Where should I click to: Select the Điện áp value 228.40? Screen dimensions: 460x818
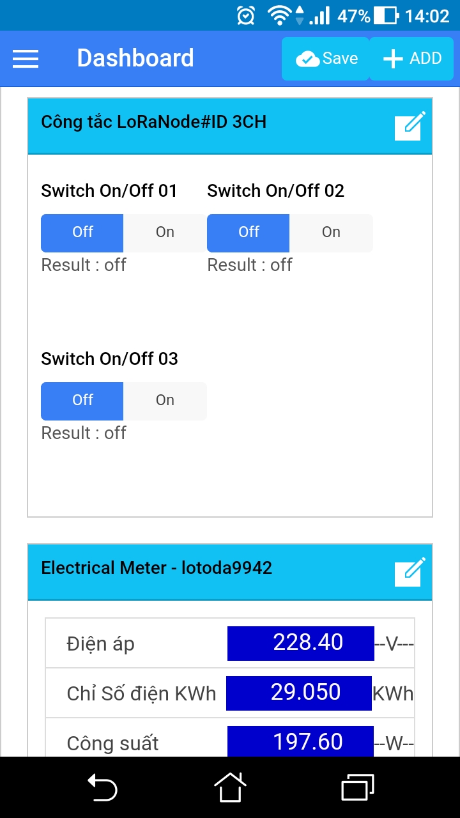click(x=300, y=643)
